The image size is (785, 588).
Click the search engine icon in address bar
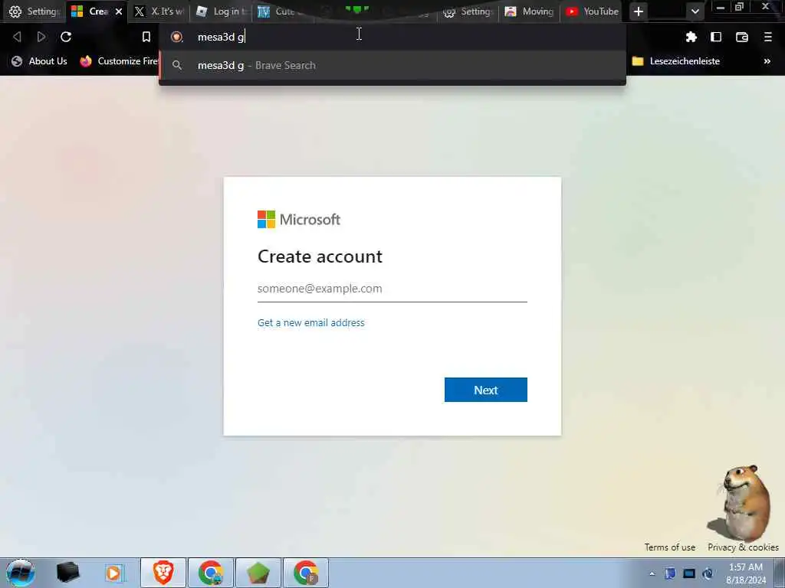(x=177, y=37)
